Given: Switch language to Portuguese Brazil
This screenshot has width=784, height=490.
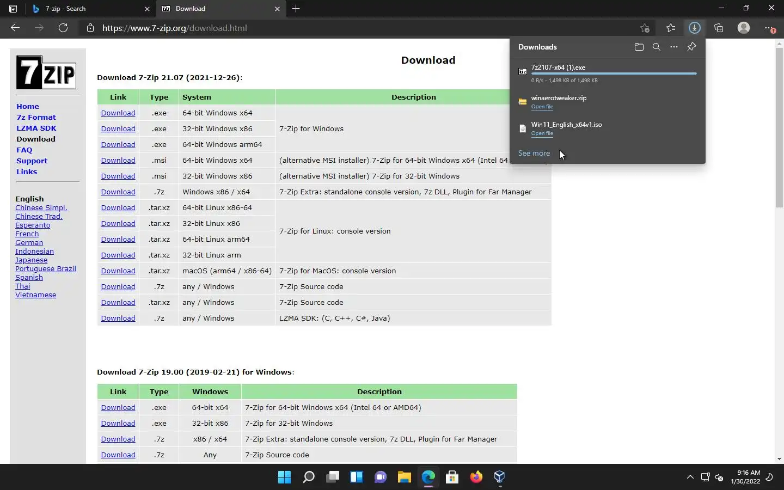Looking at the screenshot, I should coord(46,269).
